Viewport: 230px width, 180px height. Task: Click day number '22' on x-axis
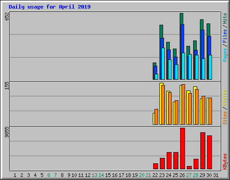pos(155,175)
